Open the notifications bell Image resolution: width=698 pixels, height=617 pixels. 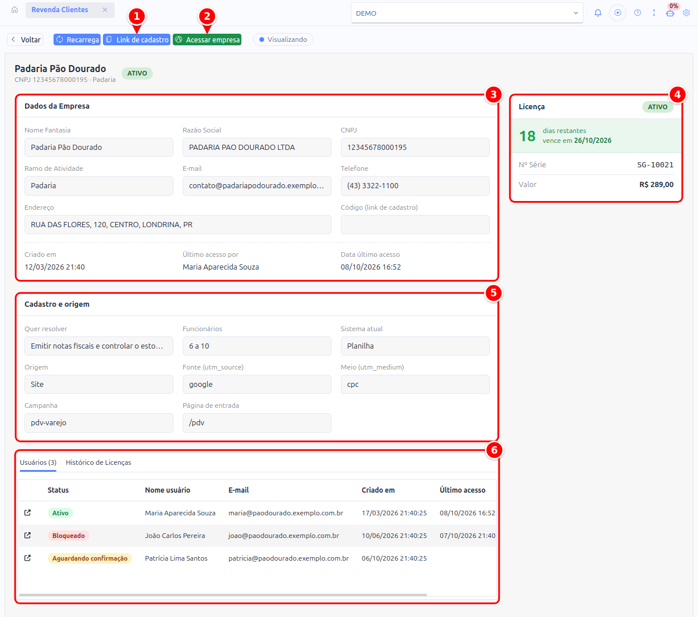coord(598,13)
